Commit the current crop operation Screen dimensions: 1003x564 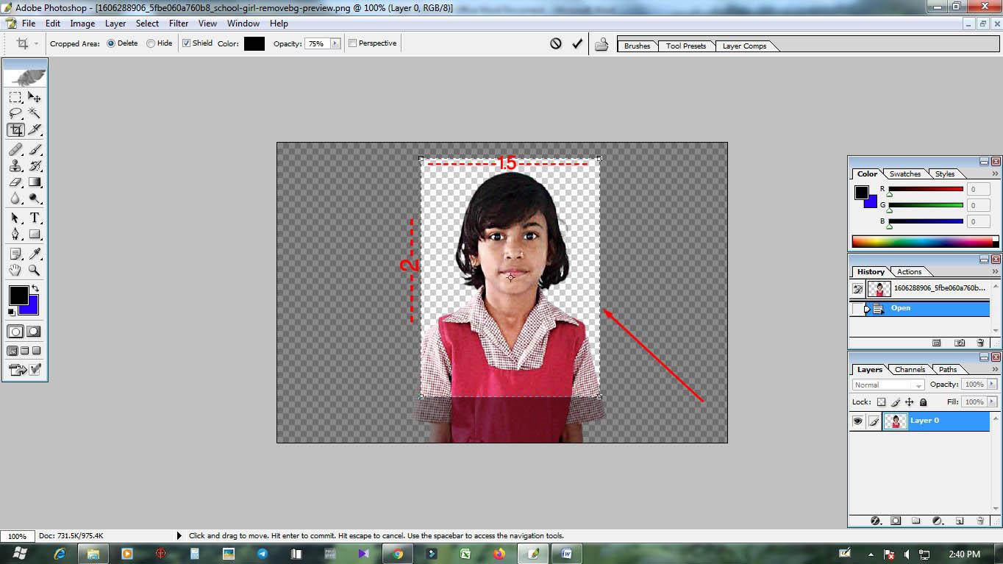click(577, 43)
